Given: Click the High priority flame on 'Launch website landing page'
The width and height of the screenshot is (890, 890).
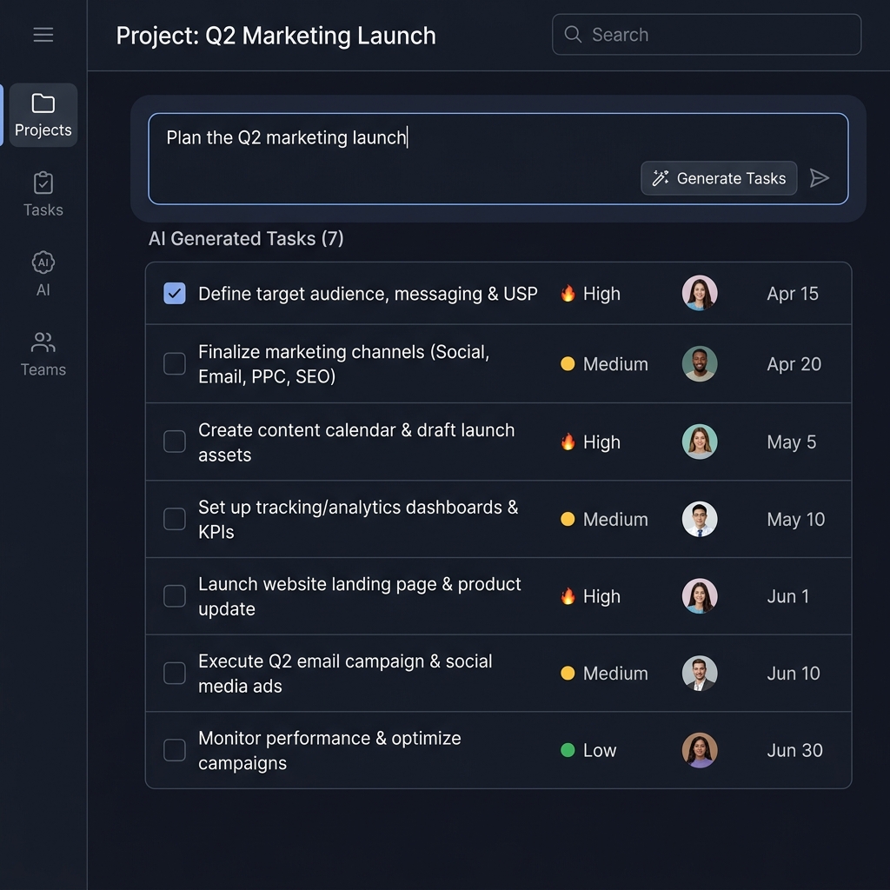Looking at the screenshot, I should tap(568, 596).
